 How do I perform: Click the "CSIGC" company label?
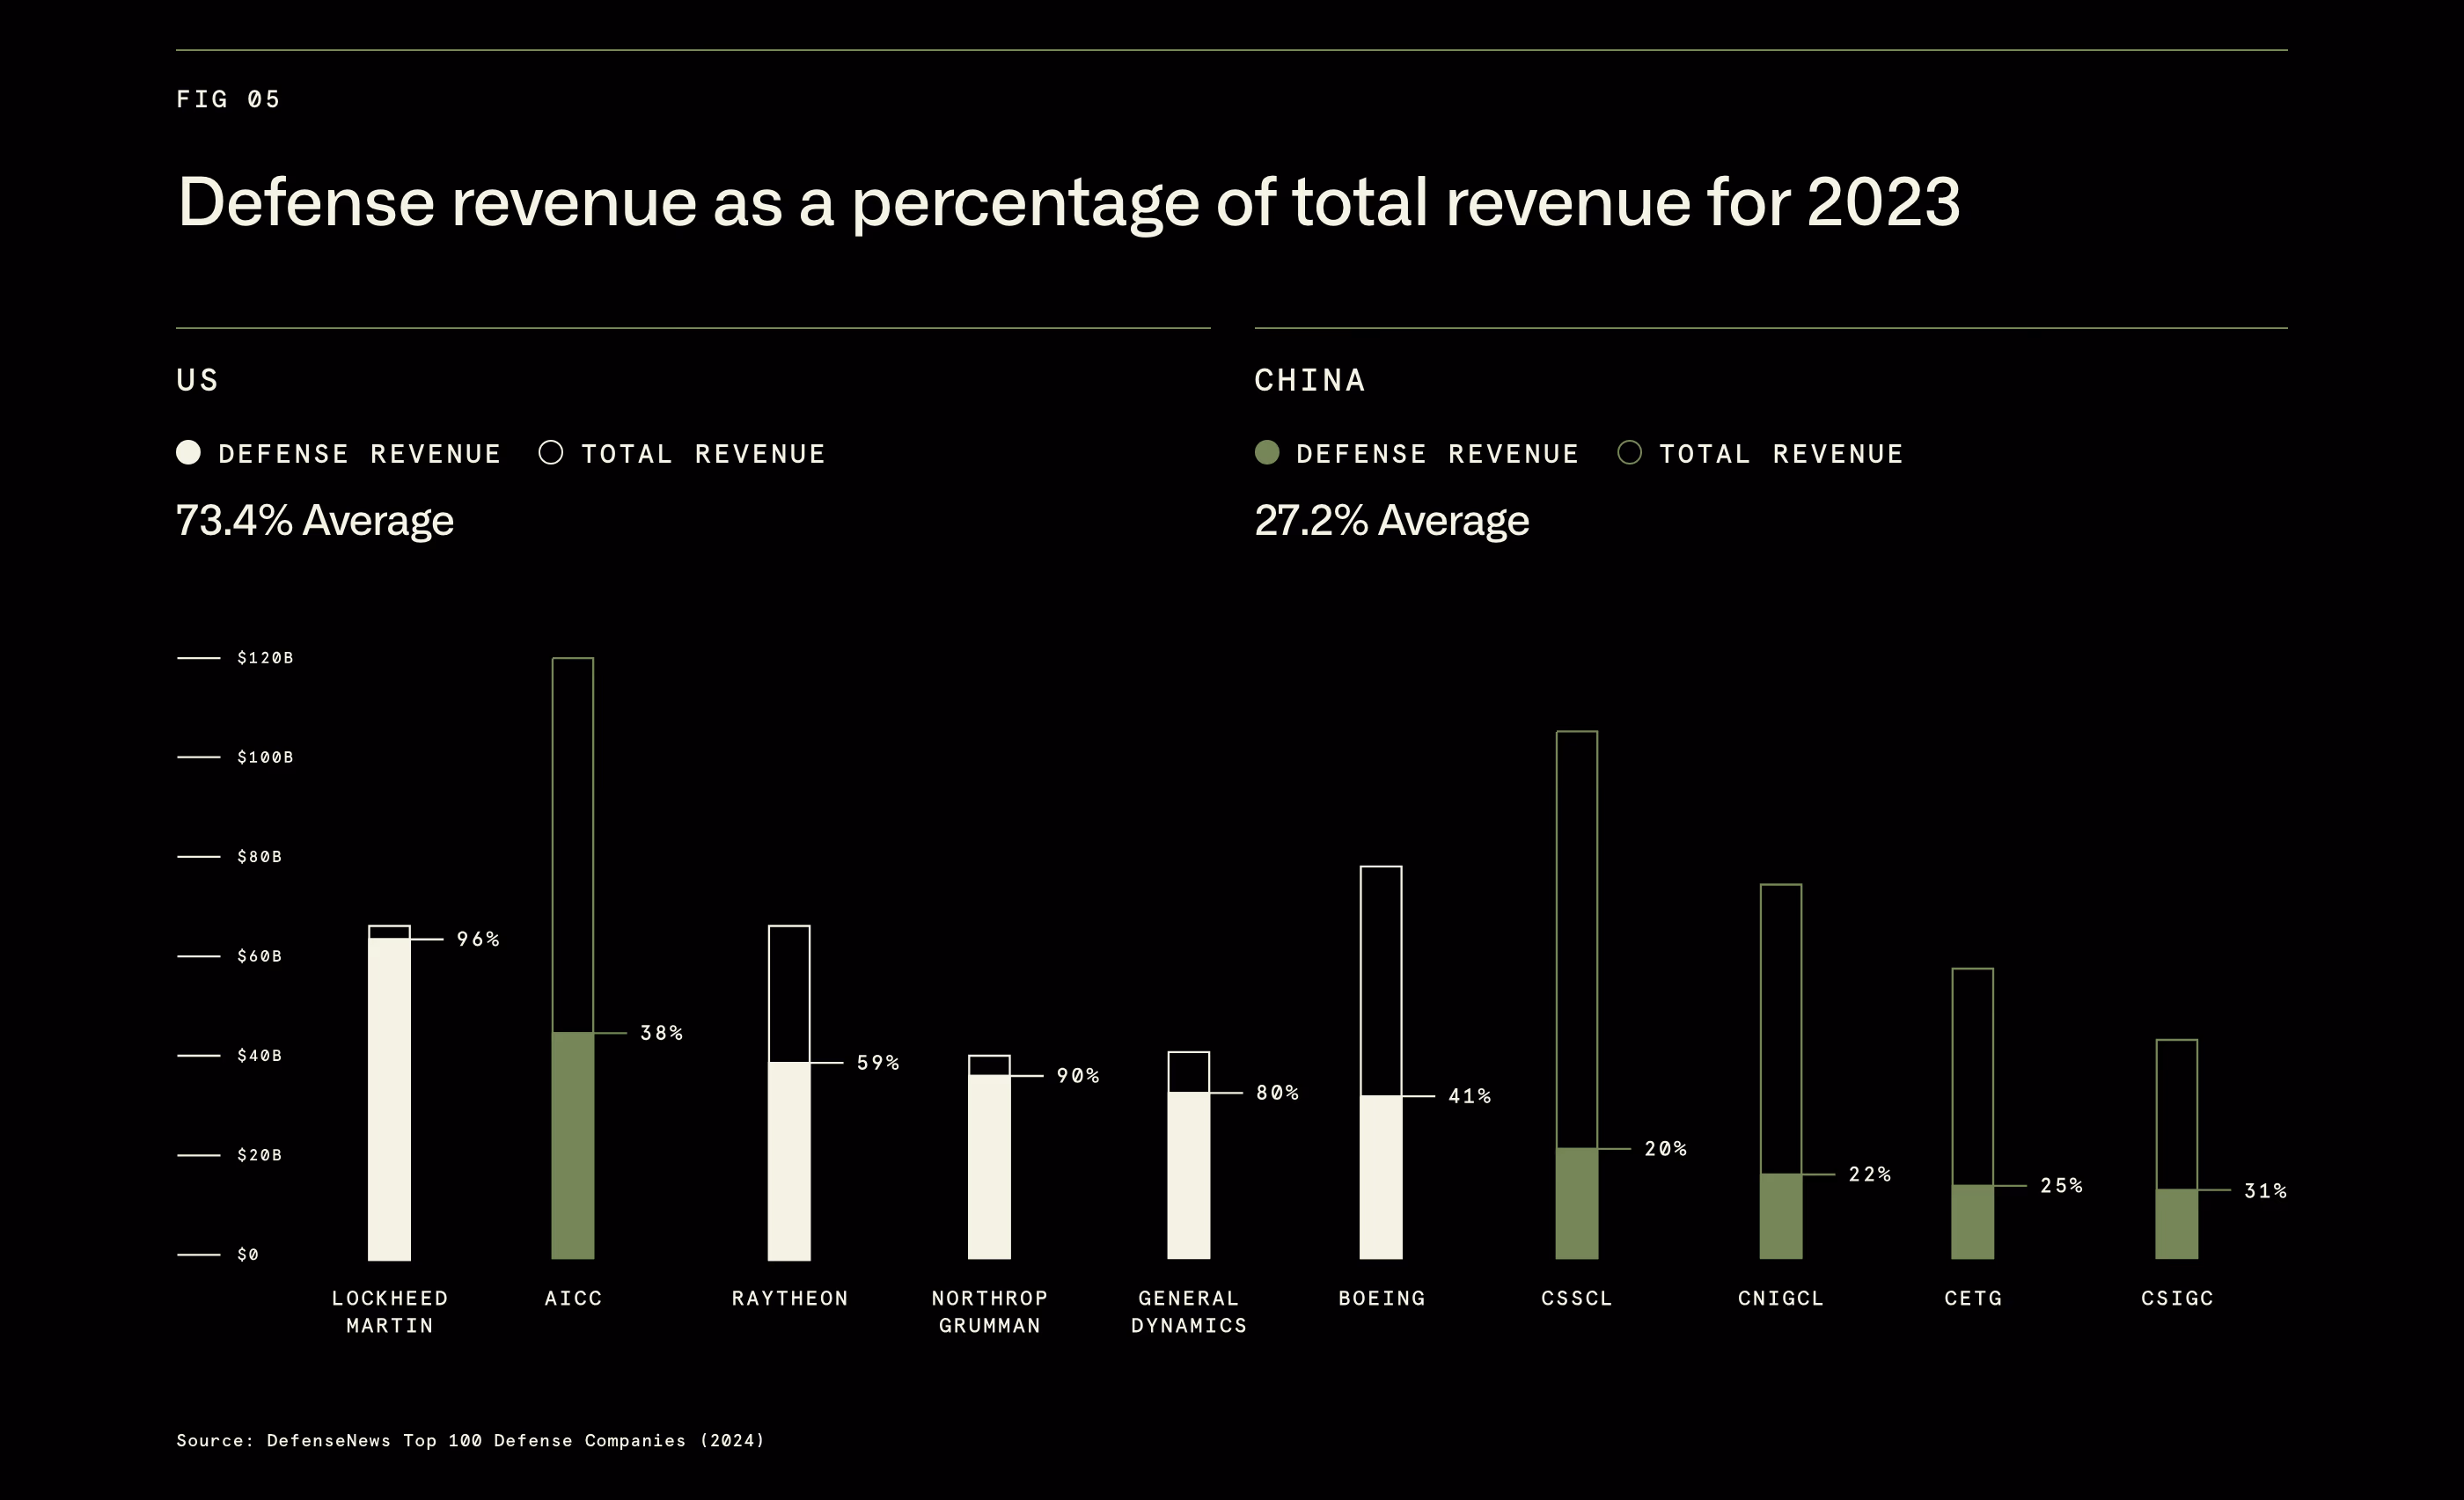2178,1298
